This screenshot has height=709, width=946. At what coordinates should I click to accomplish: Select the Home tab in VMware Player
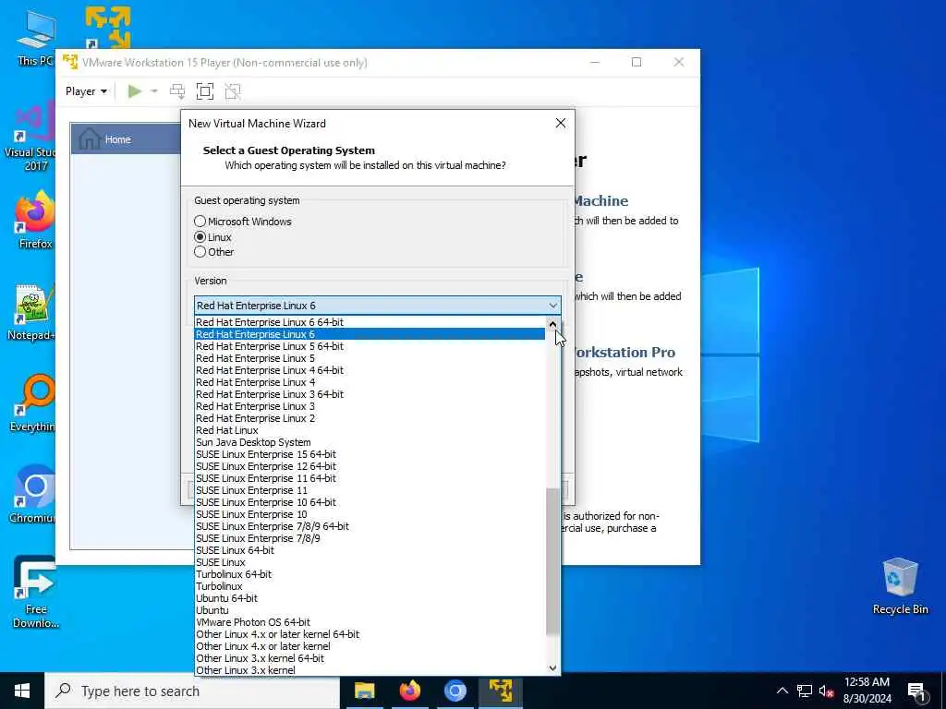[126, 138]
